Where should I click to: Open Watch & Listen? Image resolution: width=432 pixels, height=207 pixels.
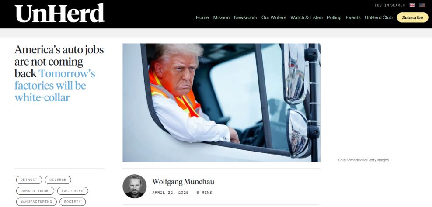coord(307,17)
